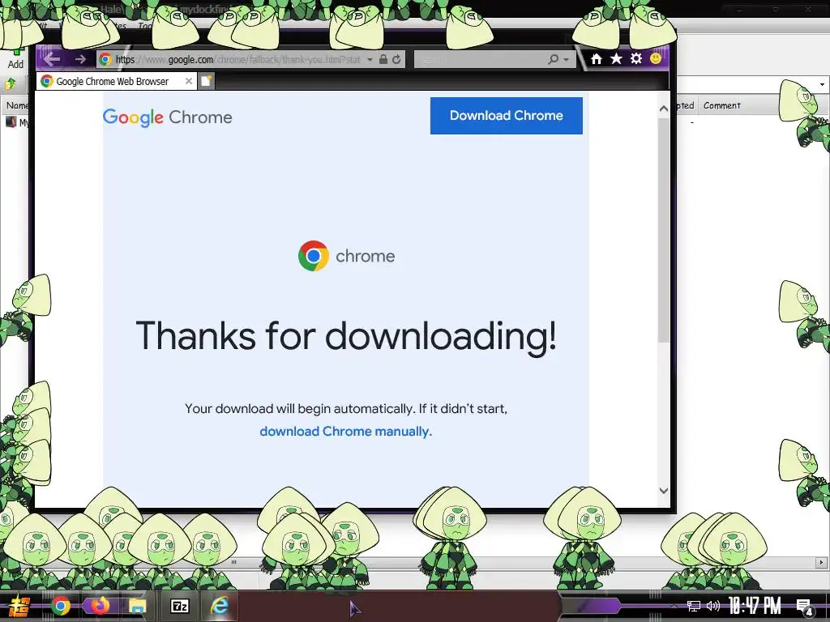Open the Start menu button
Viewport: 830px width, 622px height.
[19, 606]
